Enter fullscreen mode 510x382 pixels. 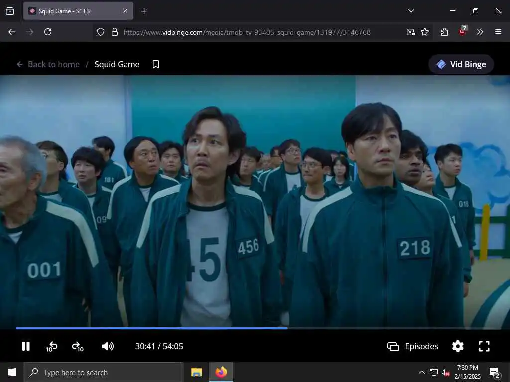point(484,346)
